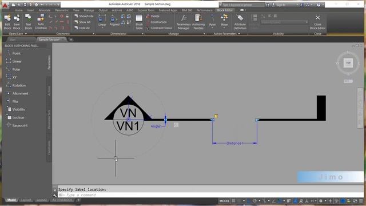This screenshot has height=206, width=366.
Task: Open the Home ribbon tab
Action: pos(18,10)
